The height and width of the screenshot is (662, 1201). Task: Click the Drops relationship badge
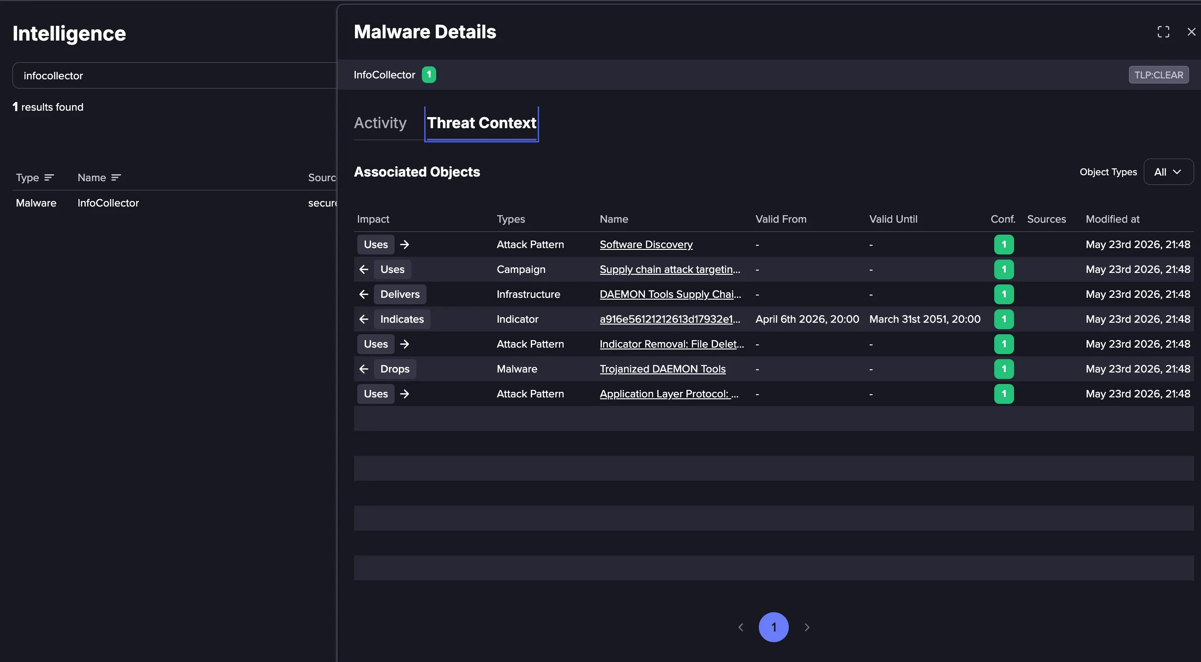click(395, 369)
